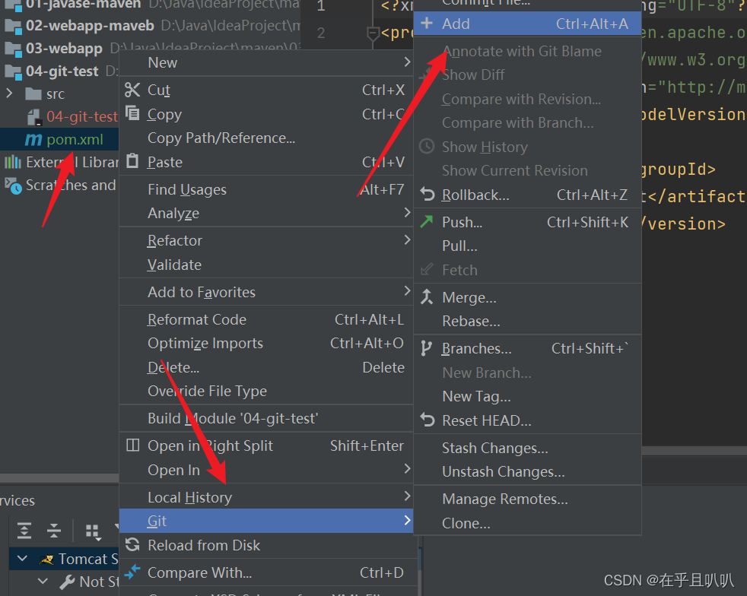This screenshot has width=747, height=596.
Task: Choose Override File Type
Action: click(265, 392)
